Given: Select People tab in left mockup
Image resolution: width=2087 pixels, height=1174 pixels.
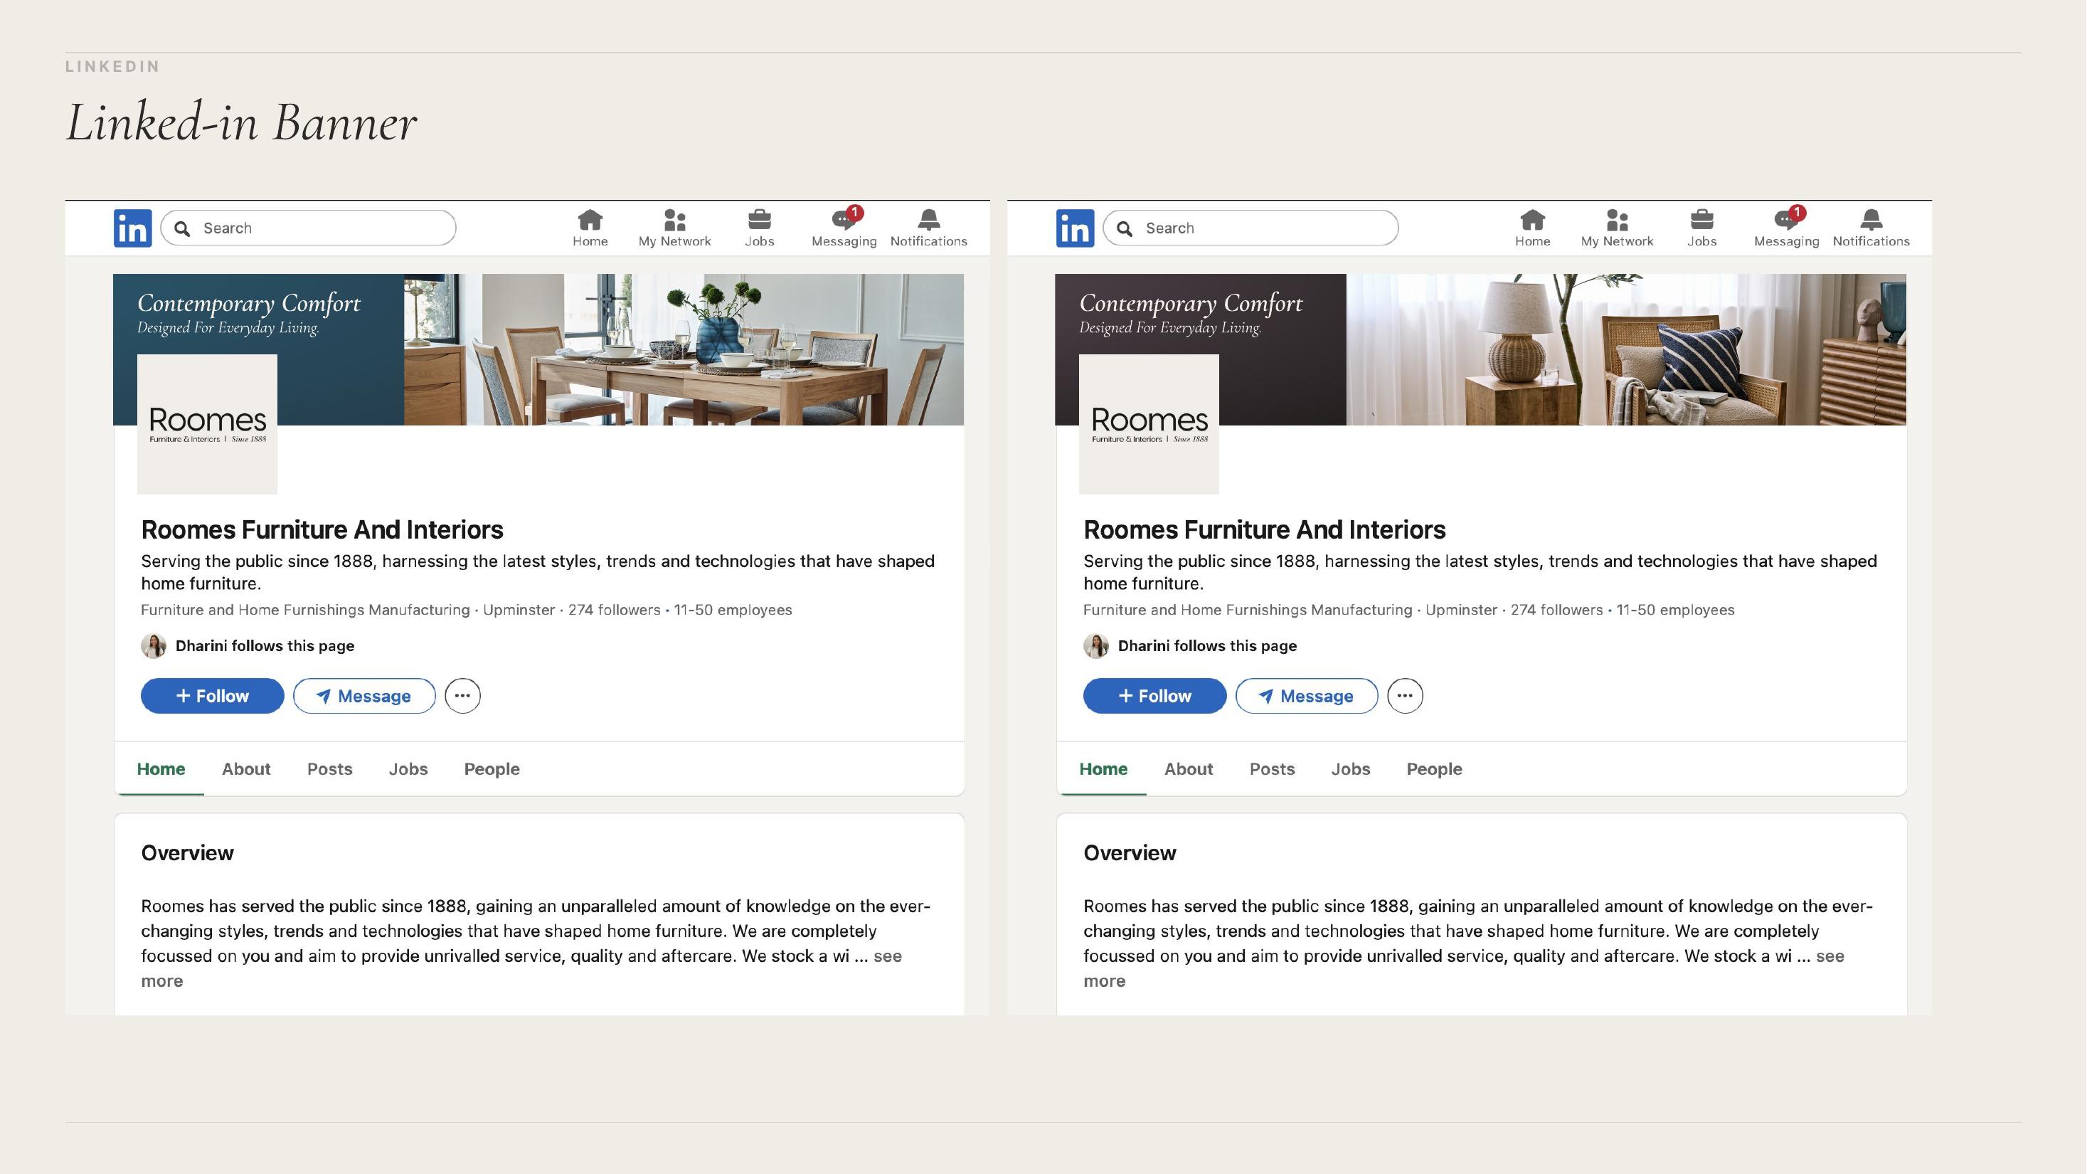Looking at the screenshot, I should tap(492, 769).
